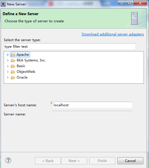Cancel the New Server dialog
The image size is (149, 168).
pos(130,161)
